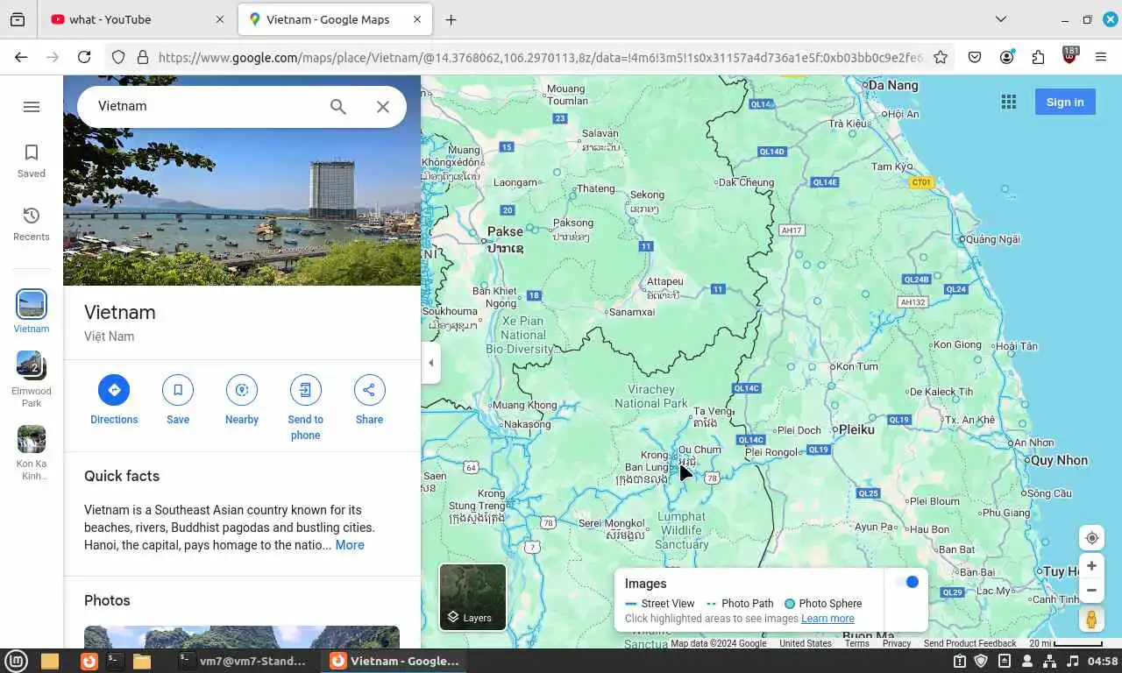Click the tracking protection shield icon
Viewport: 1122px width, 673px height.
click(x=118, y=57)
